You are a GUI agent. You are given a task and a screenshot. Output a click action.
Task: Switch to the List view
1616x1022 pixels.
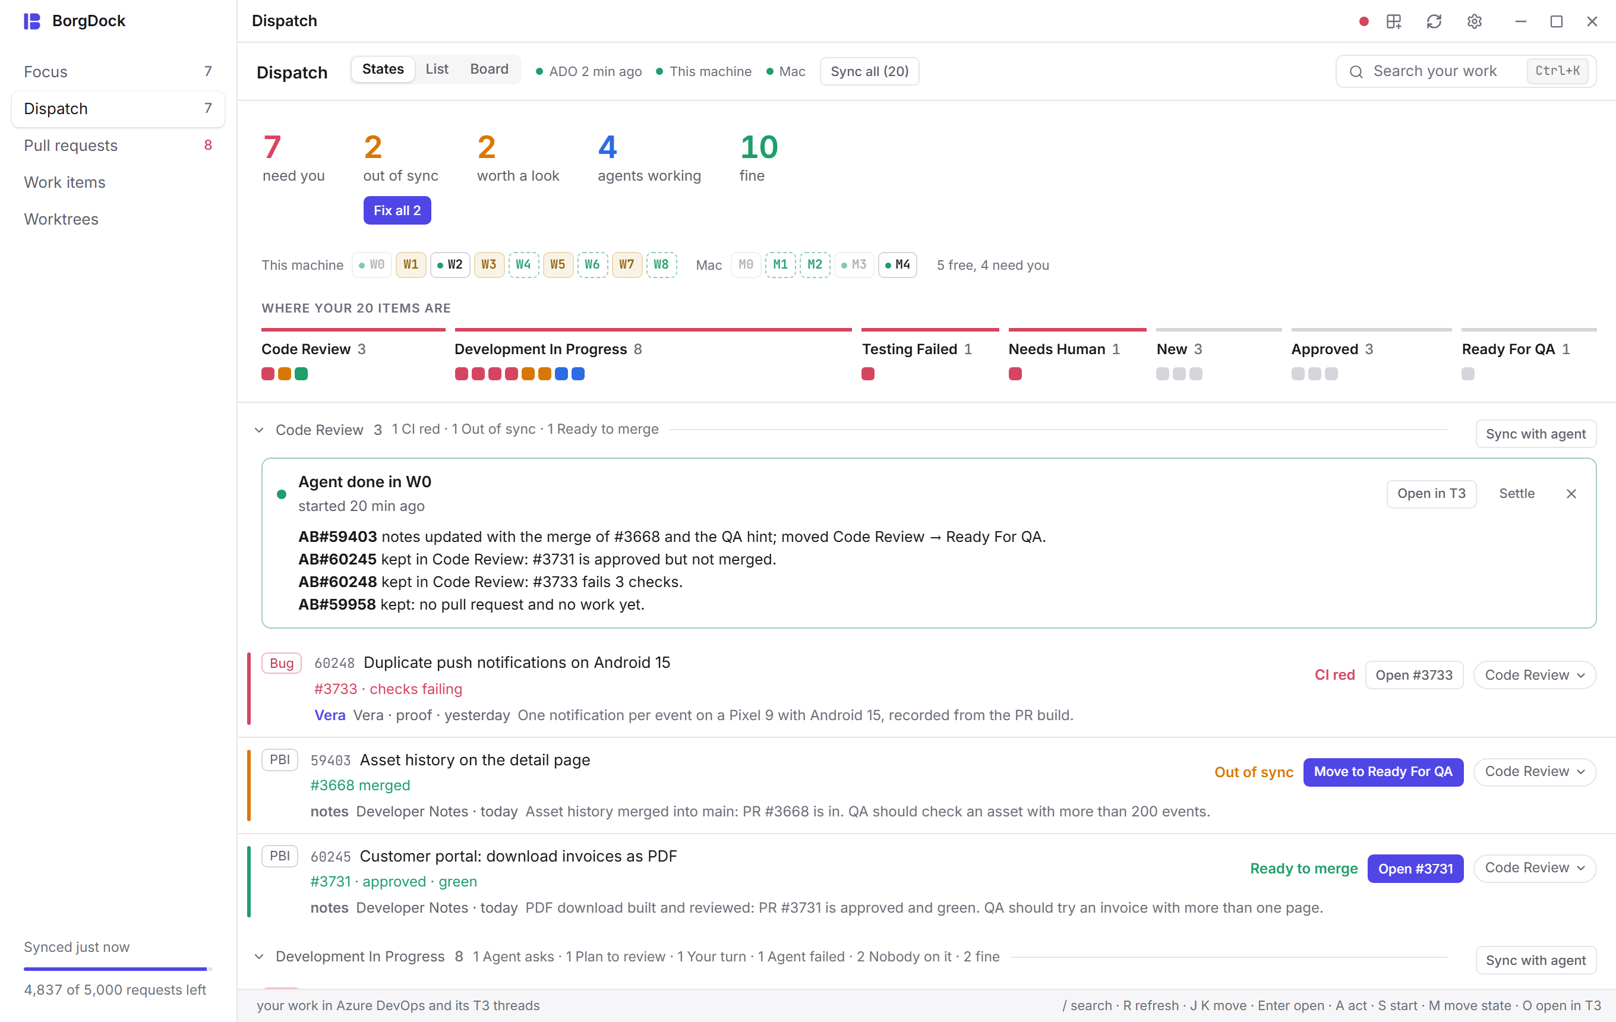437,69
